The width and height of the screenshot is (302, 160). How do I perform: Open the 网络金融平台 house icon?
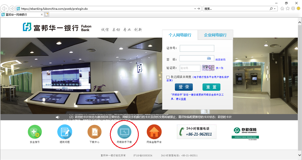coord(154,132)
